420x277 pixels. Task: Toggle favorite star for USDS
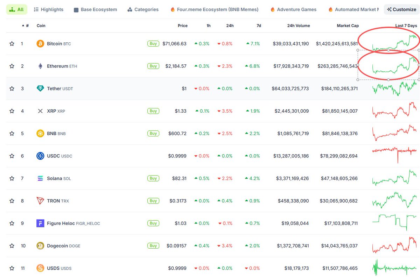tap(12, 268)
